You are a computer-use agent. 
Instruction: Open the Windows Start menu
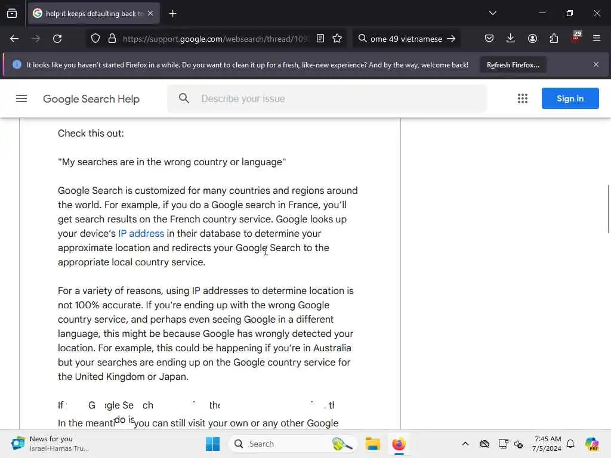coord(213,444)
